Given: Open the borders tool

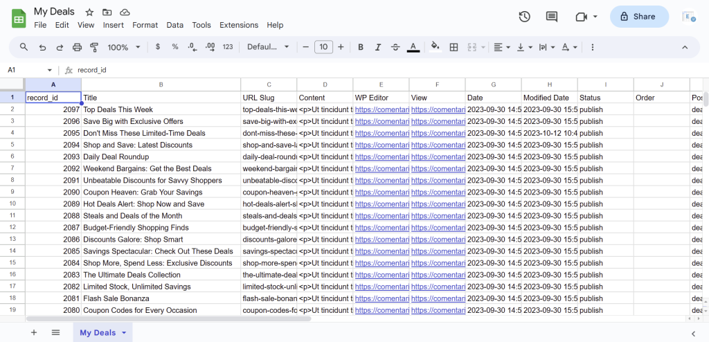Looking at the screenshot, I should (454, 47).
